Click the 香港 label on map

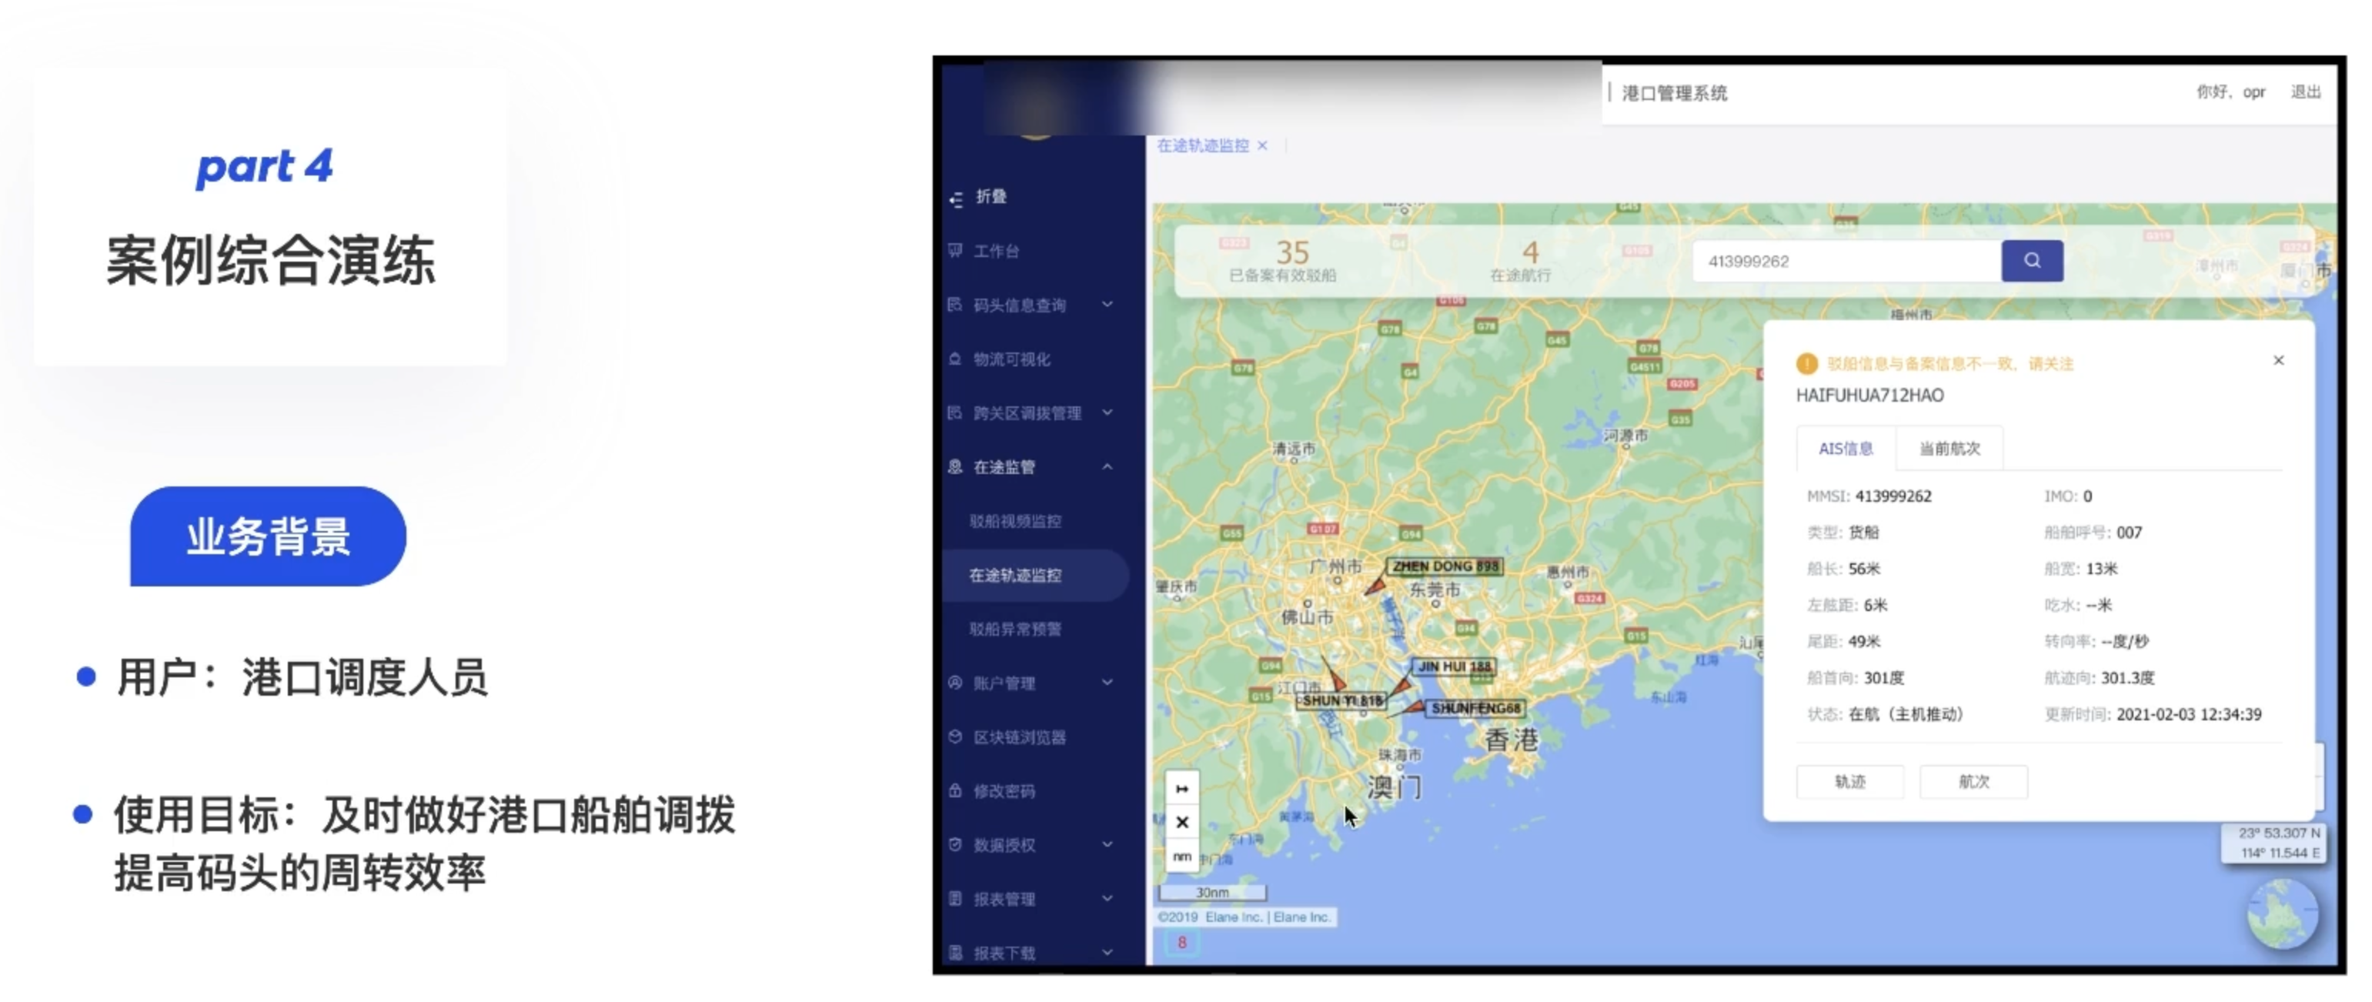pos(1511,739)
